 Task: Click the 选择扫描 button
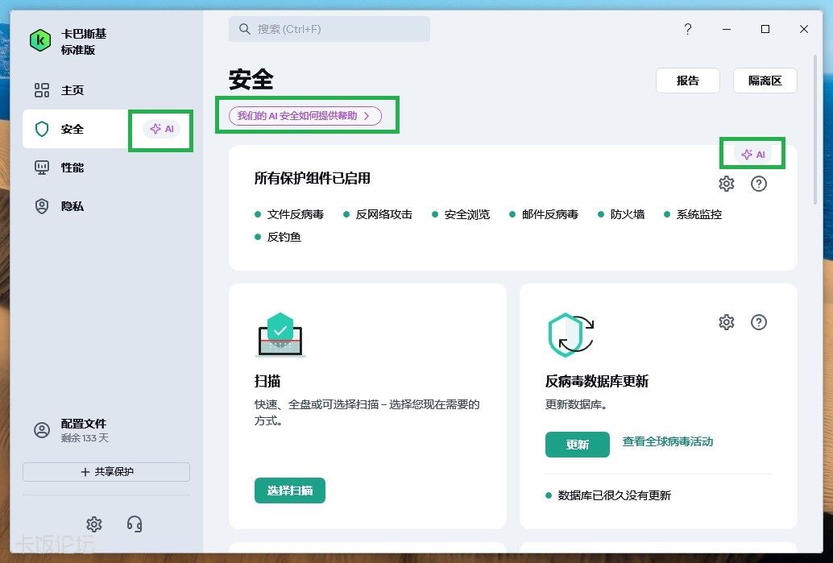(289, 491)
